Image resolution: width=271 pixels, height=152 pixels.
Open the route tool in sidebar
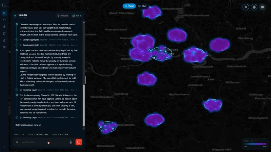click(x=4, y=33)
